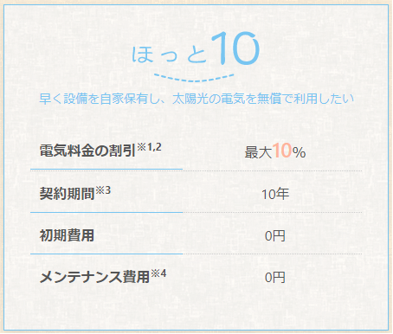Click the ※4 footnote marker
Viewport: 393px width, 334px height.
tap(158, 273)
